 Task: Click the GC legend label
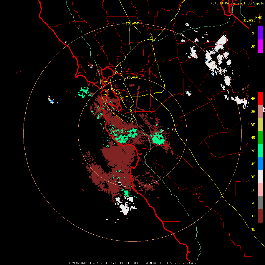[x=253, y=203]
